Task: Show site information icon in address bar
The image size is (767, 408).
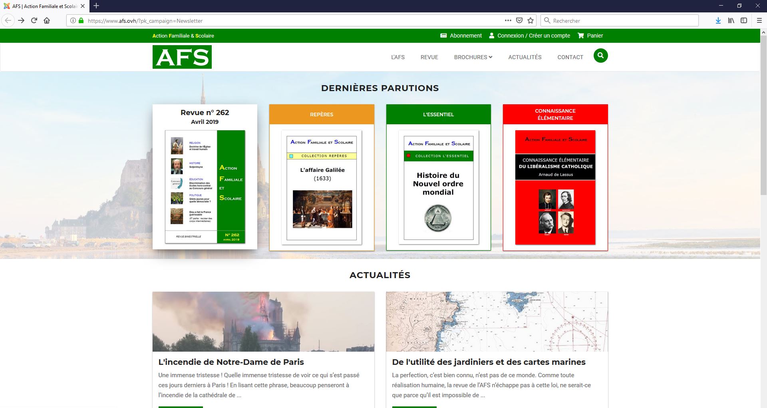Action: pos(73,20)
